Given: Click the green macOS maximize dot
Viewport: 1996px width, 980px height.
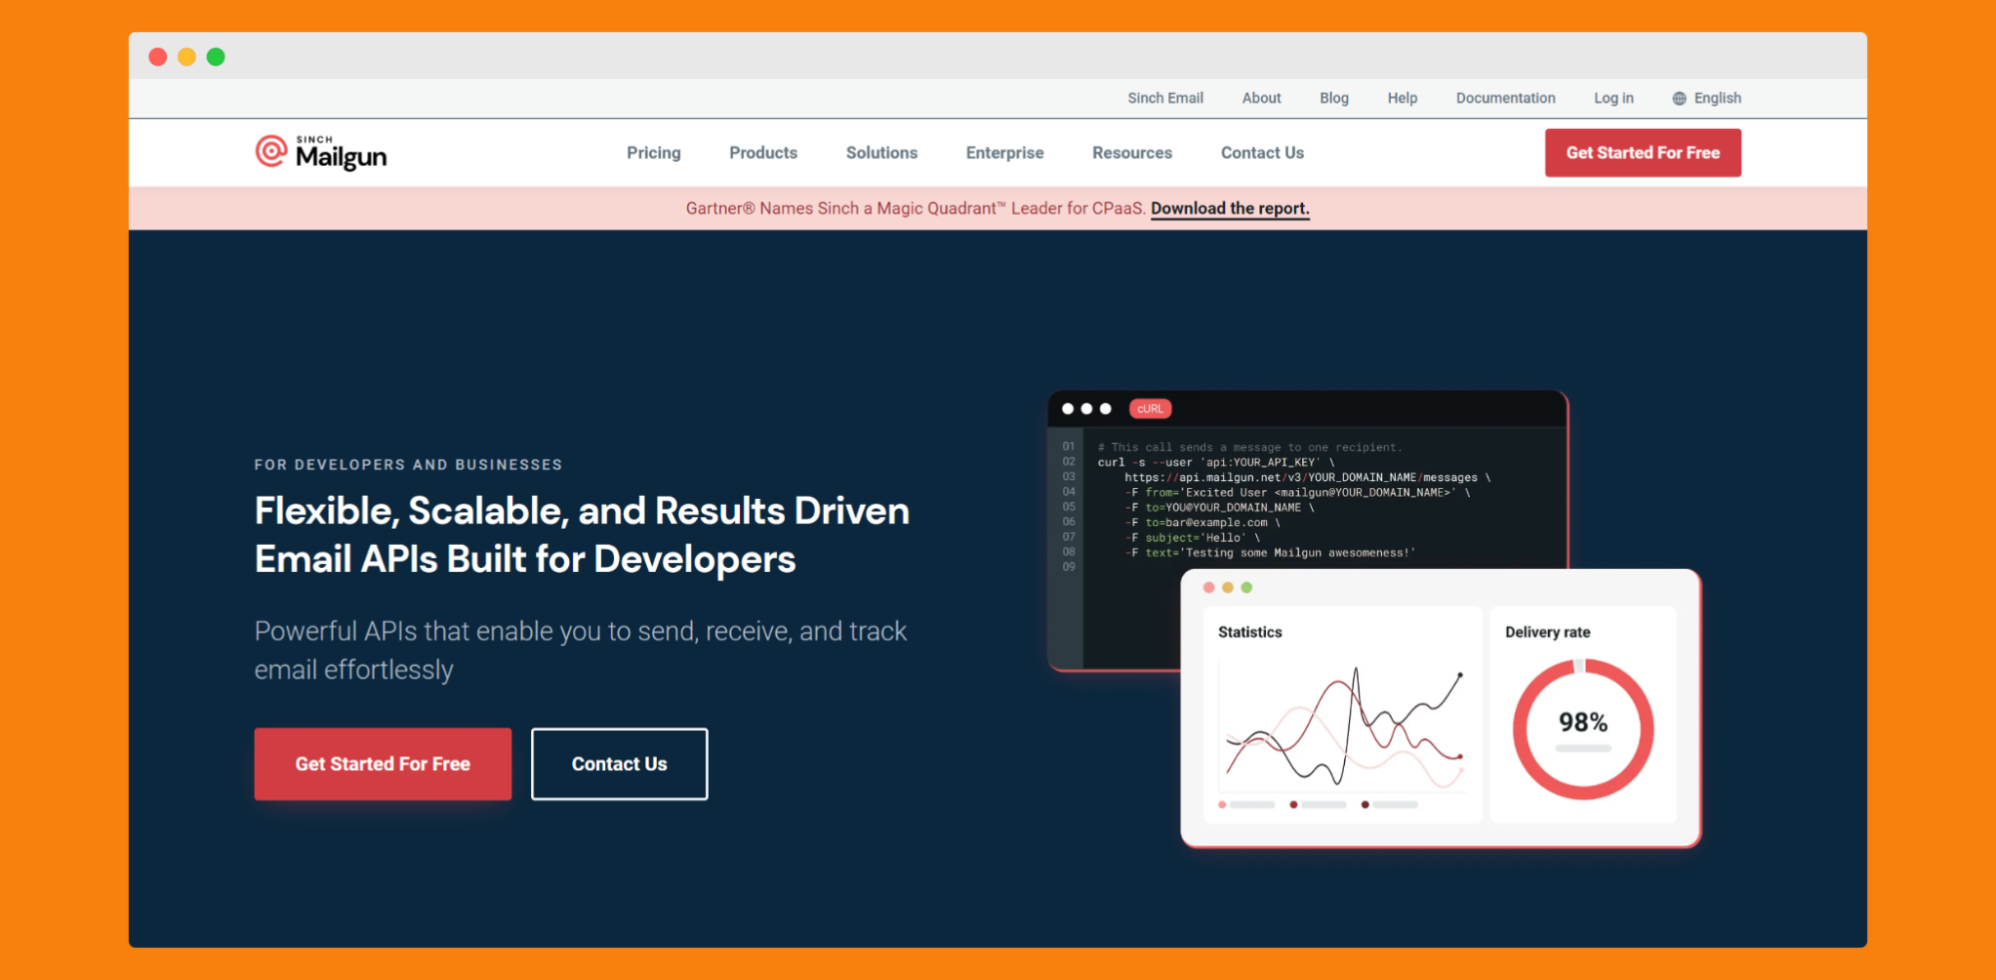Looking at the screenshot, I should pyautogui.click(x=216, y=57).
